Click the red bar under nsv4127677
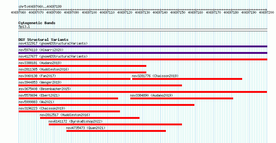276x143 pixels. (x=143, y=59)
